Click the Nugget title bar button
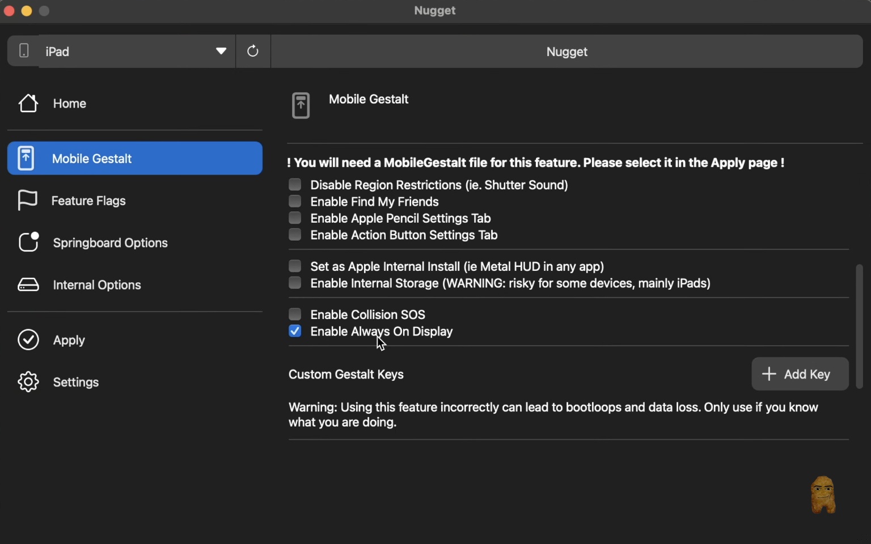This screenshot has width=871, height=544. point(567,51)
